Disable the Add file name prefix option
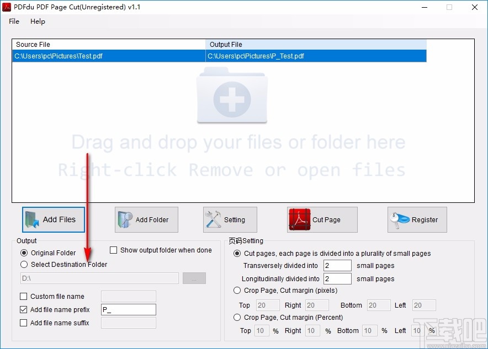The height and width of the screenshot is (349, 488). point(23,309)
